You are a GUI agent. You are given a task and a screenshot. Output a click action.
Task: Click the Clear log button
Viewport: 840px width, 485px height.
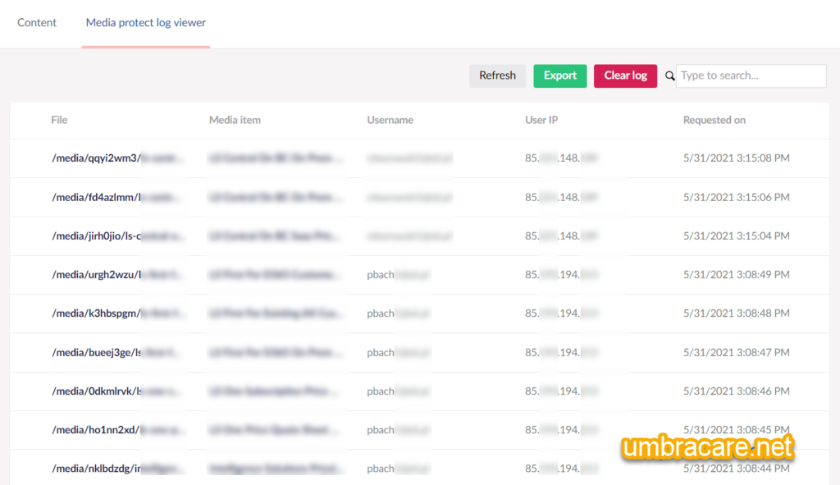point(625,75)
